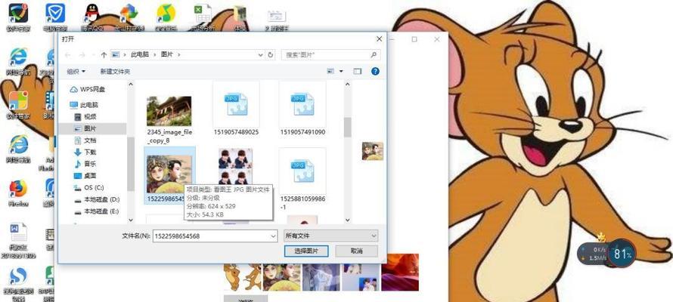This screenshot has height=302, width=673.
Task: Click the search magnifier icon
Action: pyautogui.click(x=374, y=55)
